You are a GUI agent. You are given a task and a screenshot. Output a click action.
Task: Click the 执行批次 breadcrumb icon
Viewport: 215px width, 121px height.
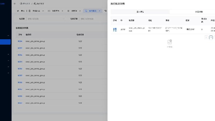pyautogui.click(x=35, y=3)
